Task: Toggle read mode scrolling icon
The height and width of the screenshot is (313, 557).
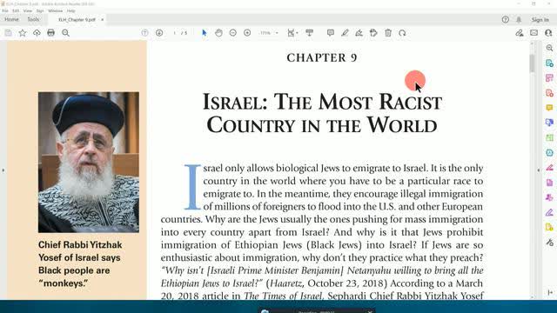Action: [x=310, y=33]
